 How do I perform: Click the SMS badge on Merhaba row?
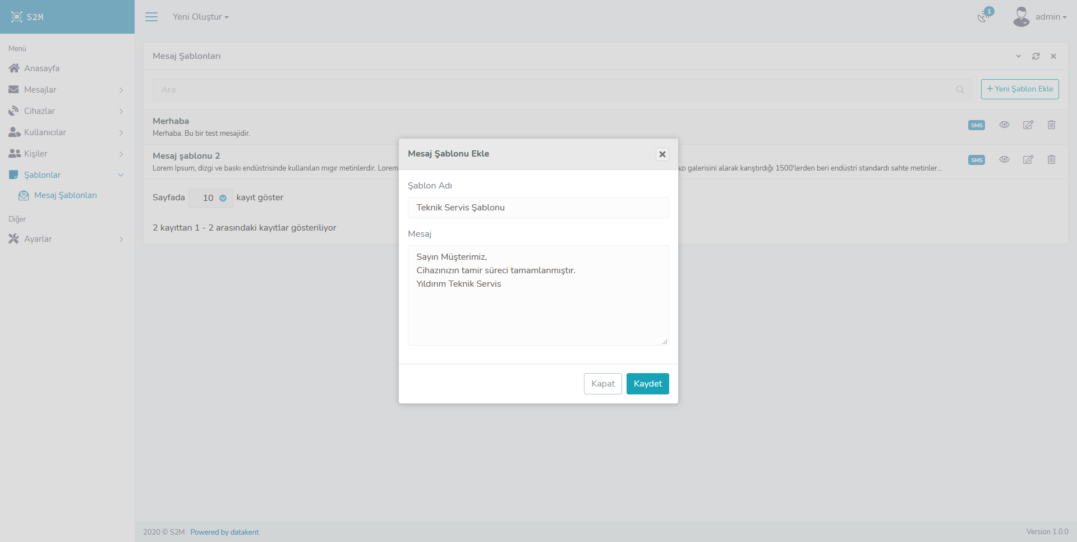pyautogui.click(x=976, y=125)
